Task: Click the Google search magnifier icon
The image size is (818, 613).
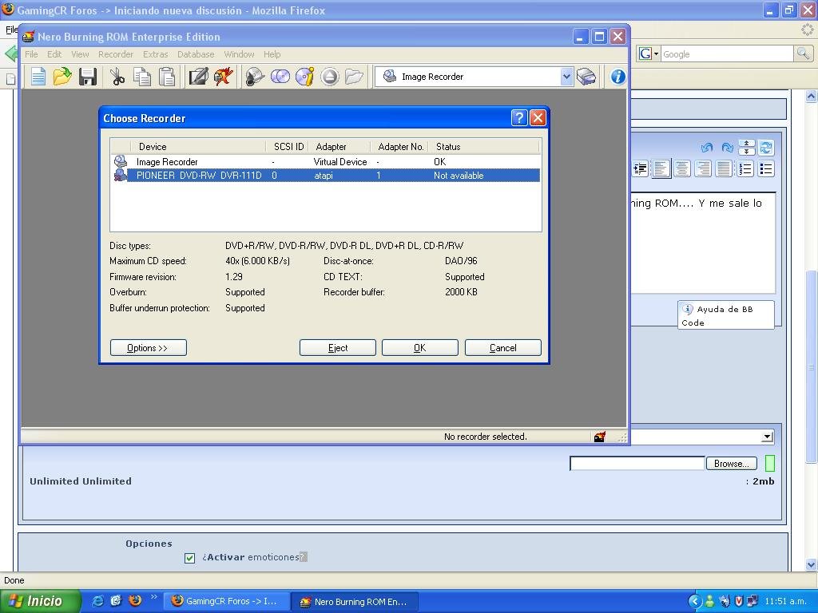Action: [x=802, y=53]
